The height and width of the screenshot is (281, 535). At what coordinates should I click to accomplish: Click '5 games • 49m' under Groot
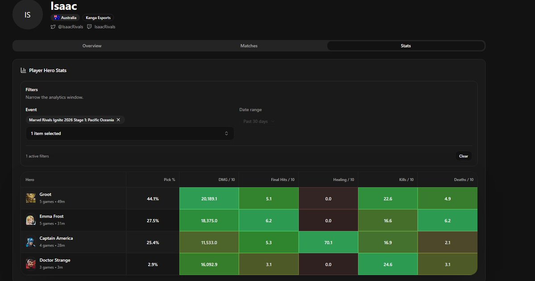point(52,202)
